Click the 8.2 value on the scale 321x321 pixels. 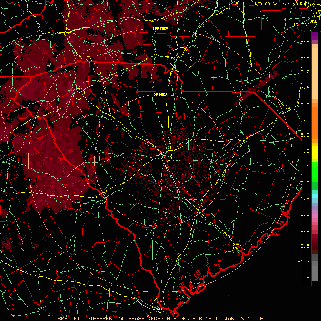pos(305,72)
